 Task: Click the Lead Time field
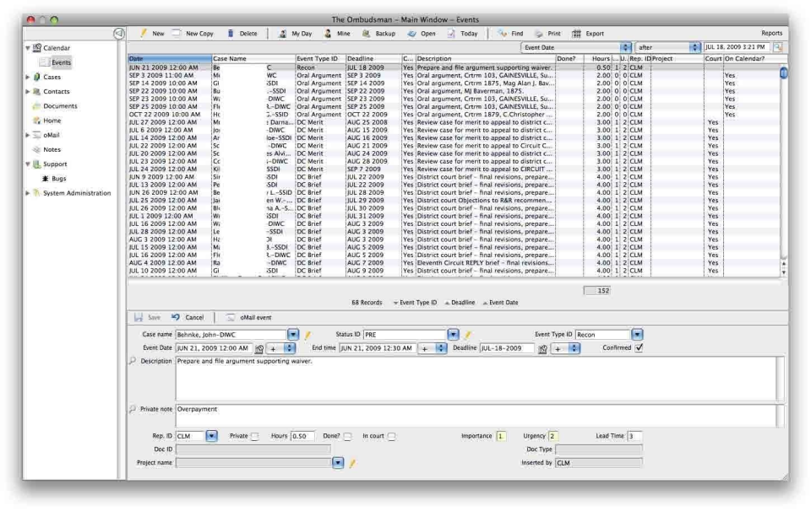coord(634,436)
